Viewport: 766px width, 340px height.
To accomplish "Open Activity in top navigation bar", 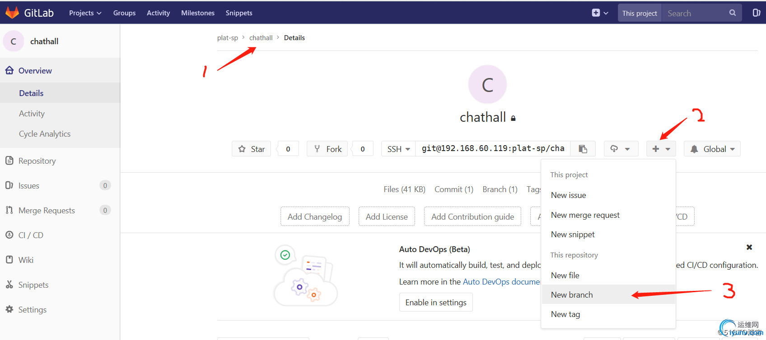I will pyautogui.click(x=158, y=13).
